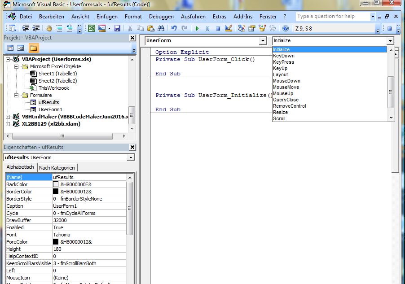This screenshot has width=405, height=284.
Task: Click the Paste clipboard icon
Action: click(x=150, y=28)
